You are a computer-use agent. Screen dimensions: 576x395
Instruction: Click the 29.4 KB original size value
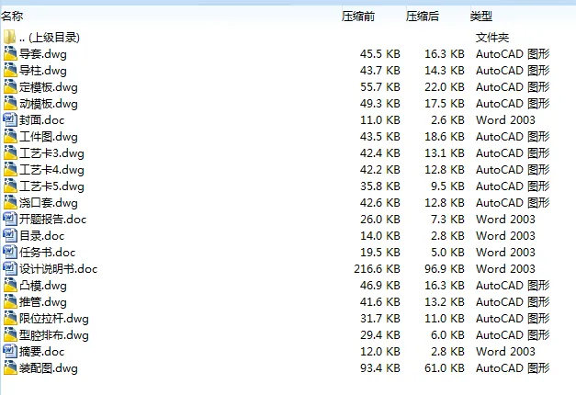(x=380, y=335)
